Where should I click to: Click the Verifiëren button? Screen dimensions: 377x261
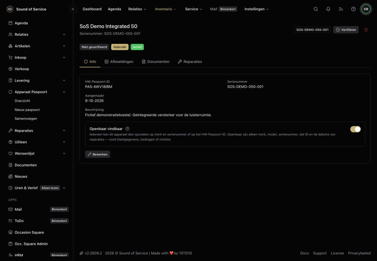[x=346, y=30]
